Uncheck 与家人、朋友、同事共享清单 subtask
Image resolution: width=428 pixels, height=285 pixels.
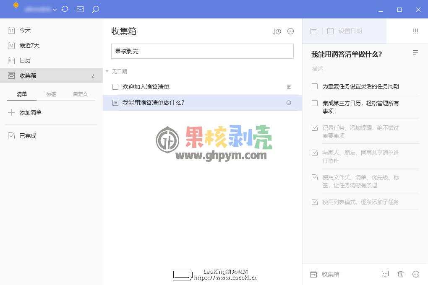point(315,153)
